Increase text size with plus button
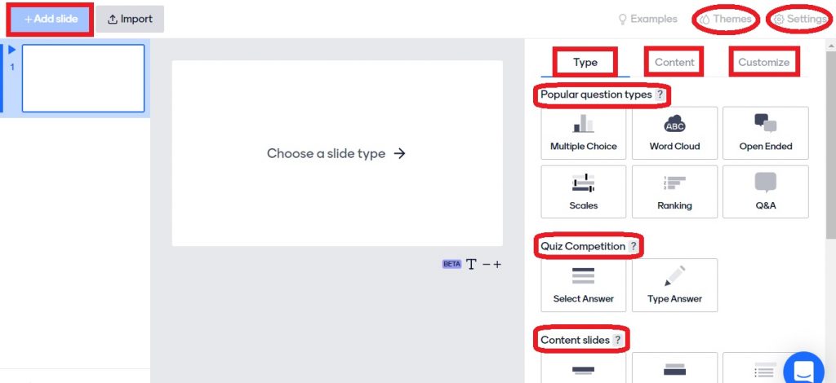The height and width of the screenshot is (383, 836). [x=497, y=264]
